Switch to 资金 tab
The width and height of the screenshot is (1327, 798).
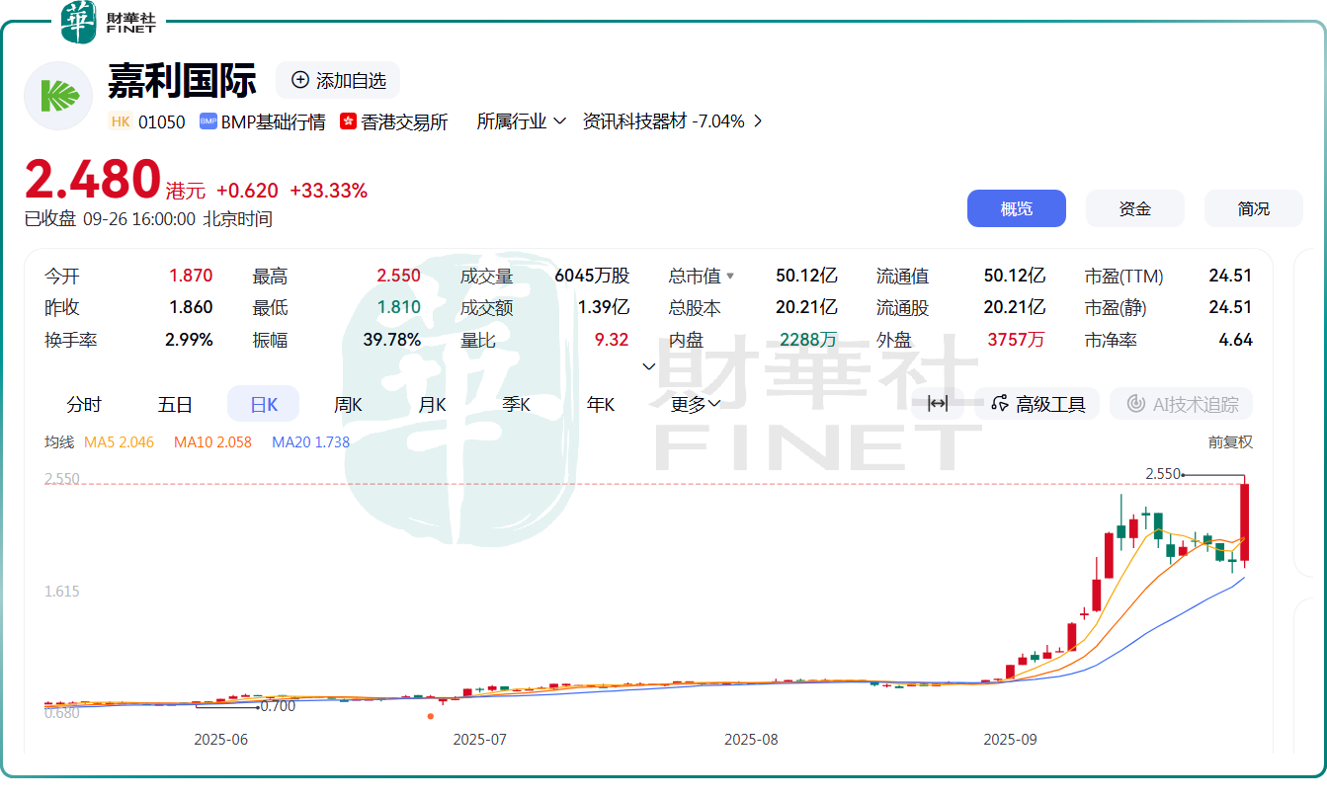[1134, 208]
